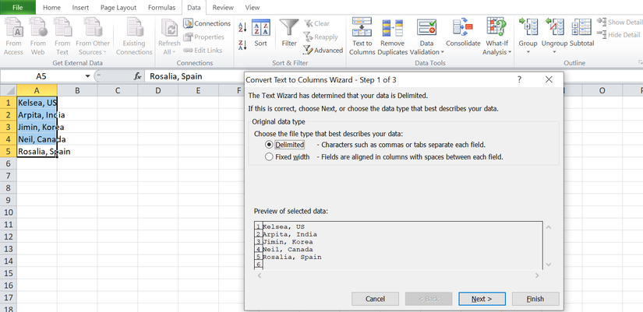The image size is (643, 312).
Task: Click the Insert Function fx icon
Action: (138, 76)
